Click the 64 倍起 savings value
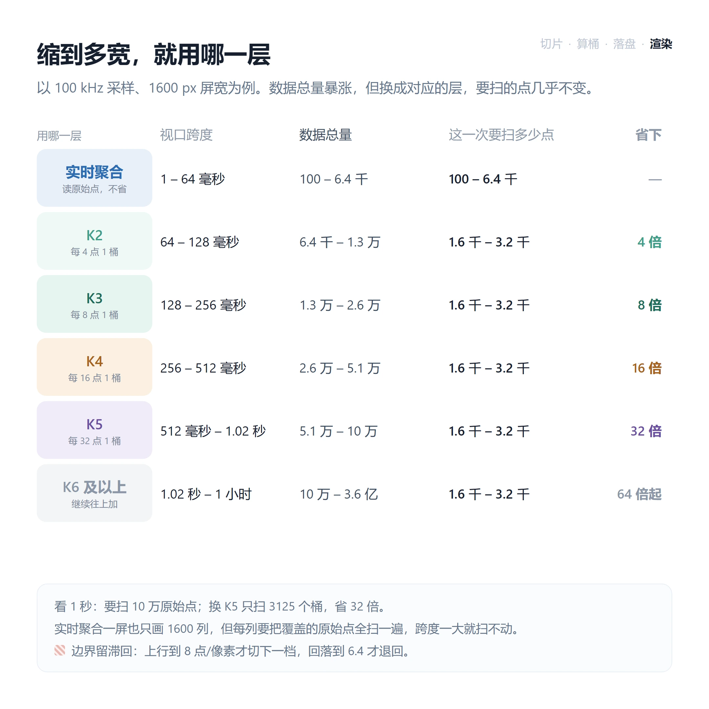Screen dimensions: 709x709 tap(639, 494)
